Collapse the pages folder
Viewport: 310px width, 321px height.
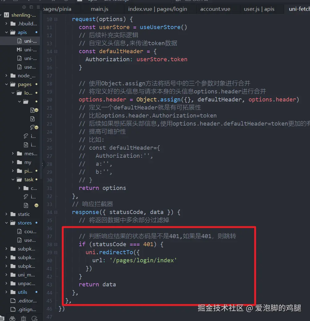coord(6,84)
